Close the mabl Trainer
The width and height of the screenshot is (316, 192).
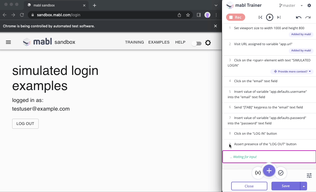[x=249, y=186]
